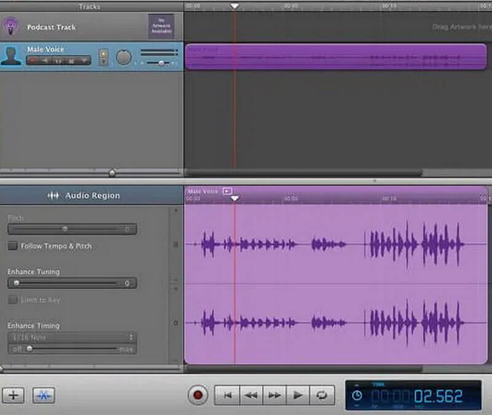The image size is (492, 415).
Task: Click the waveform in the audio editor
Action: pyautogui.click(x=336, y=284)
